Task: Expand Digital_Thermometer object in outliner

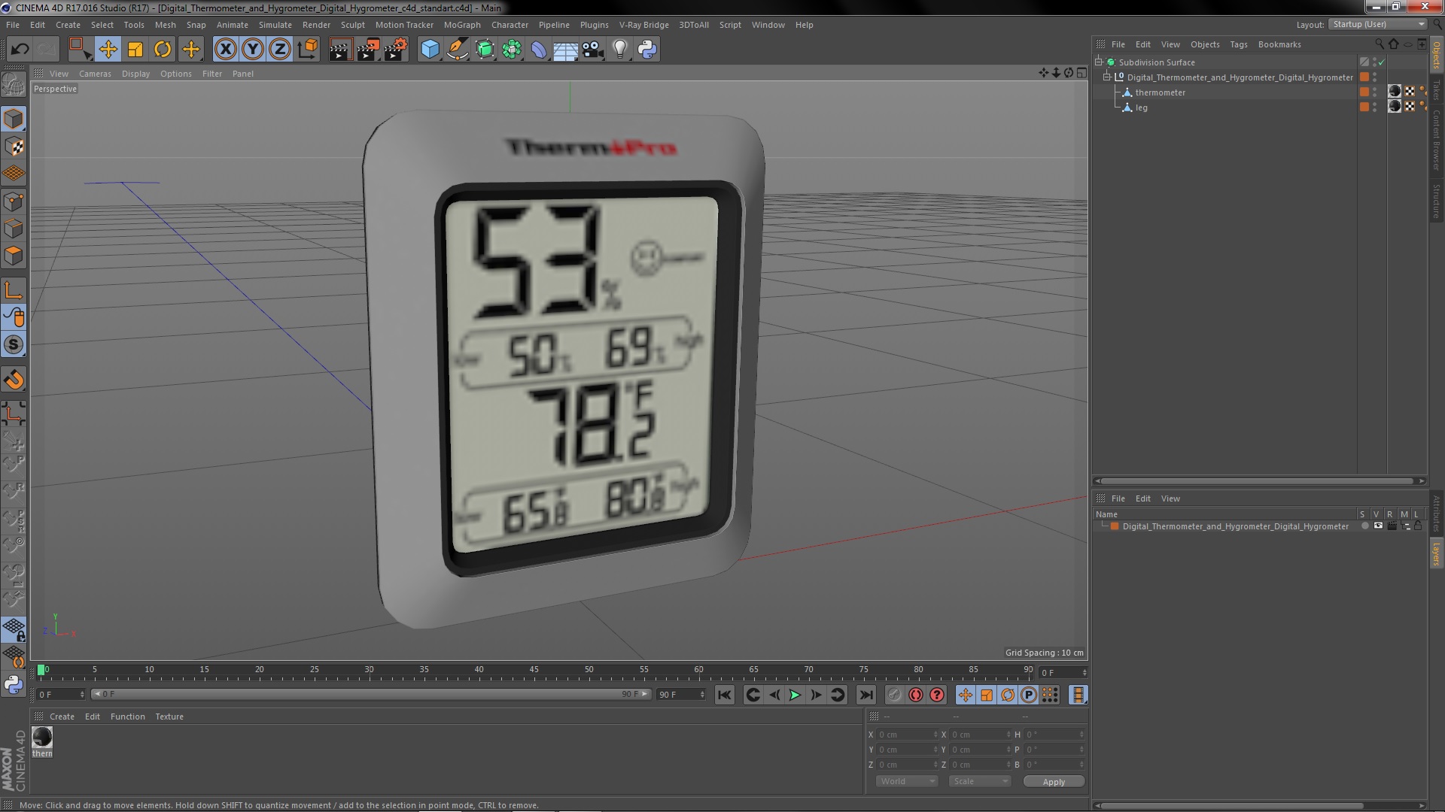Action: tap(1109, 77)
